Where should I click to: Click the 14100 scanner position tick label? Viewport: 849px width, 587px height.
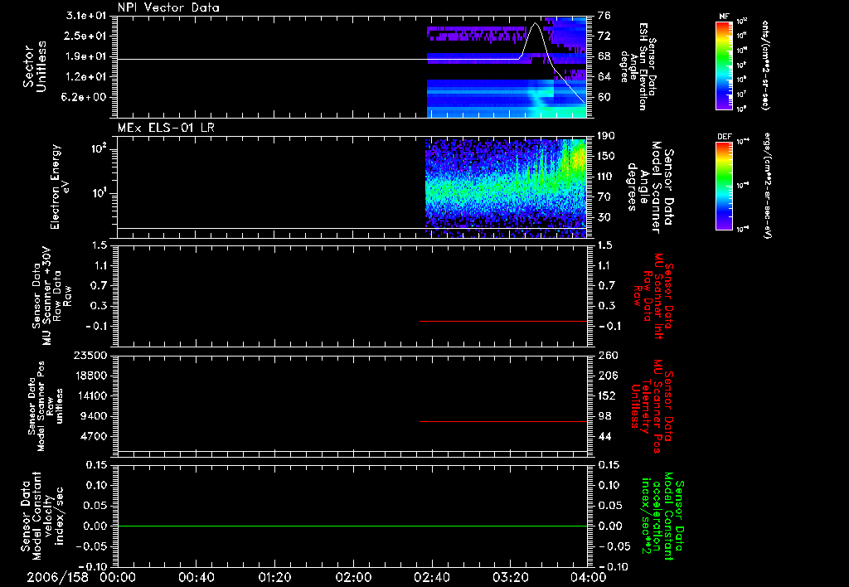coord(90,395)
